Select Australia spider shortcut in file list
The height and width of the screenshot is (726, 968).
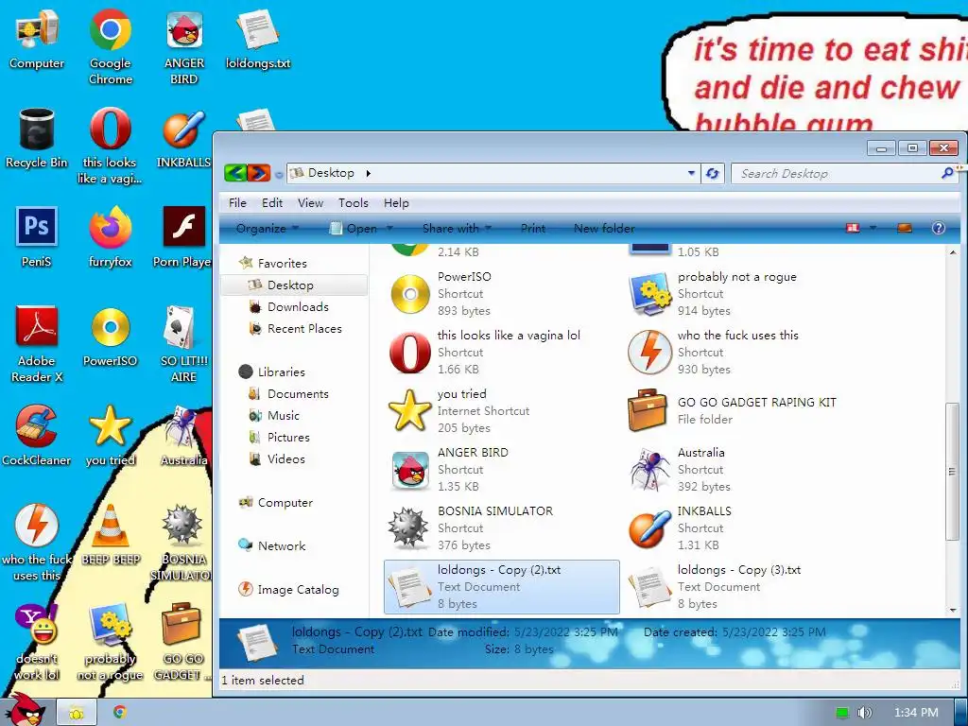741,469
